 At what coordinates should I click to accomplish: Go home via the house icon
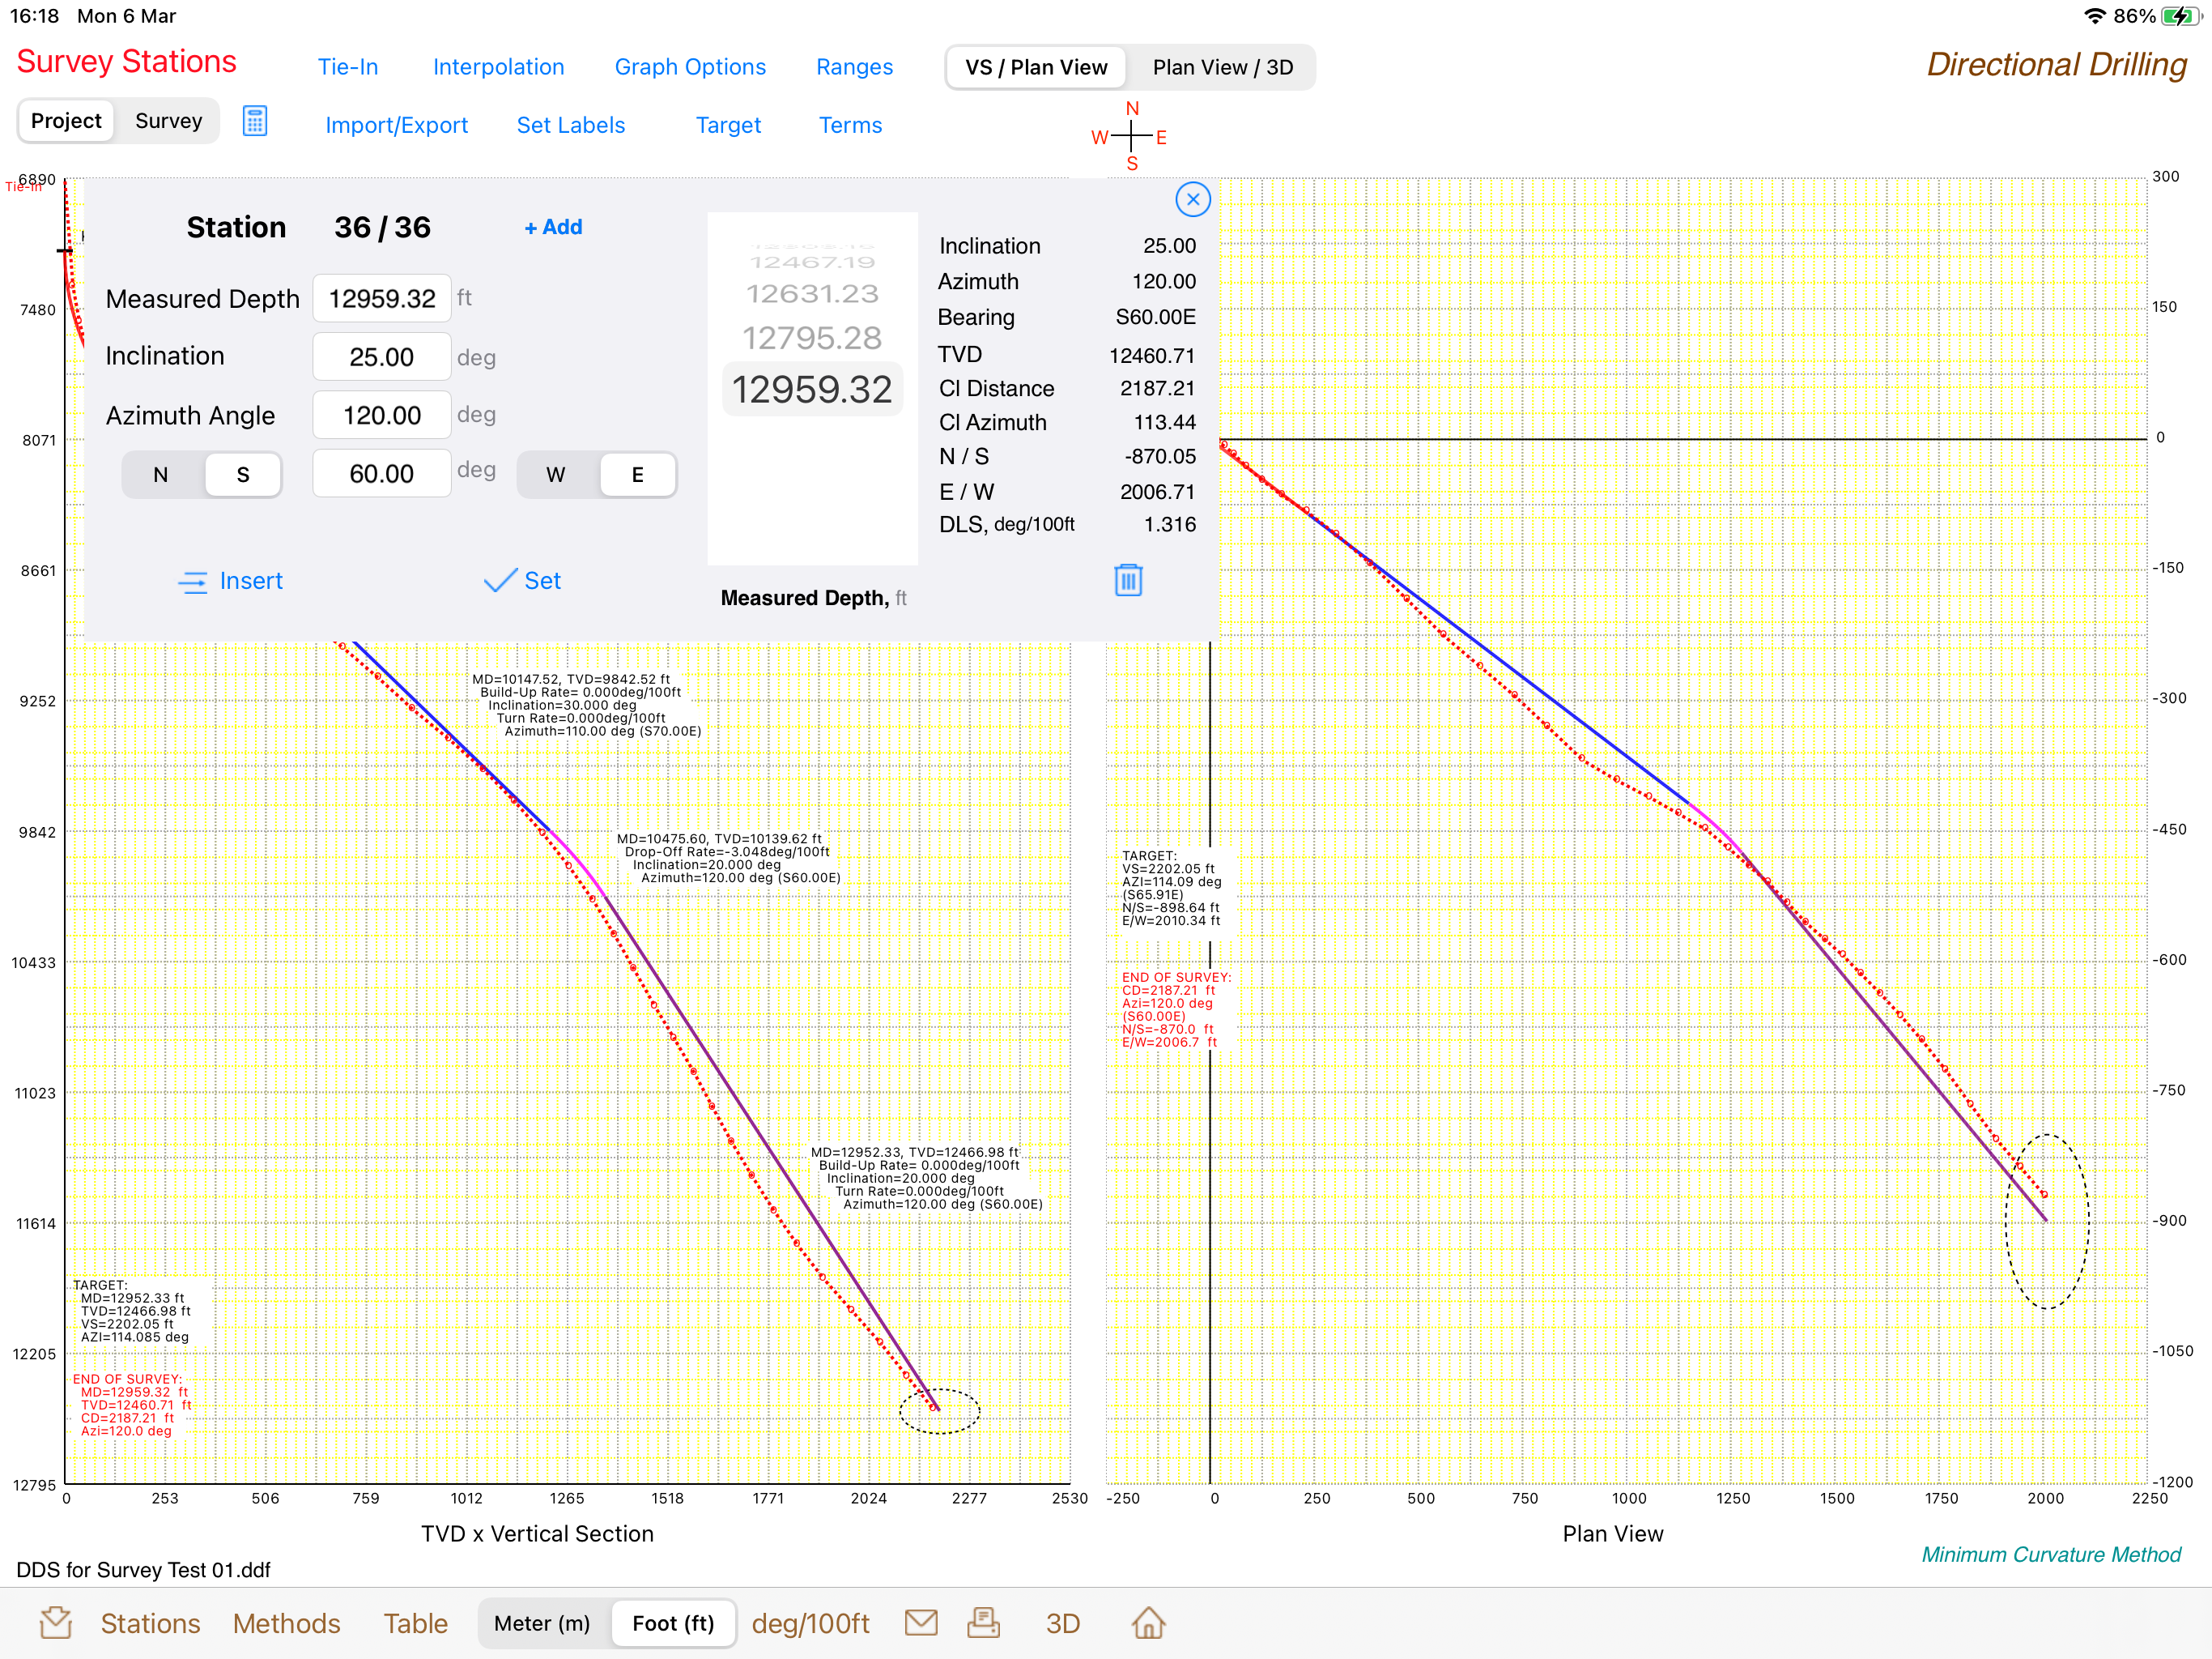pos(1148,1622)
